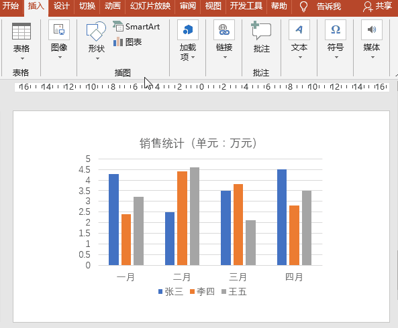Image resolution: width=398 pixels, height=328 pixels.
Task: Click the lightbulb Tell Me icon
Action: (x=303, y=6)
